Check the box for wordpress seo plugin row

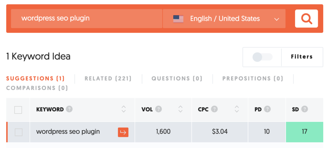click(18, 132)
